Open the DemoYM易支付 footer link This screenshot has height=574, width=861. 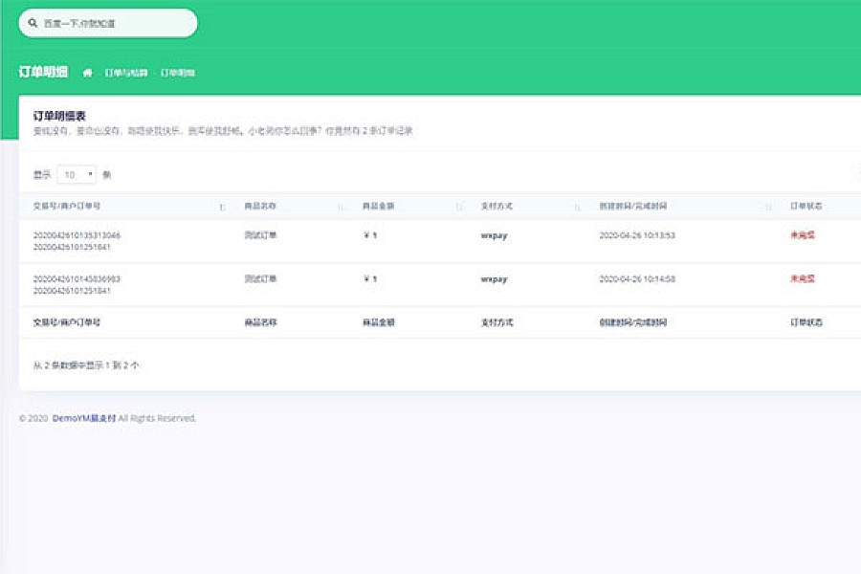click(x=84, y=418)
